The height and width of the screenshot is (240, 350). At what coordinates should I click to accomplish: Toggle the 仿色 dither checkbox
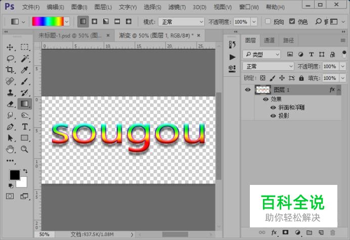click(x=292, y=21)
